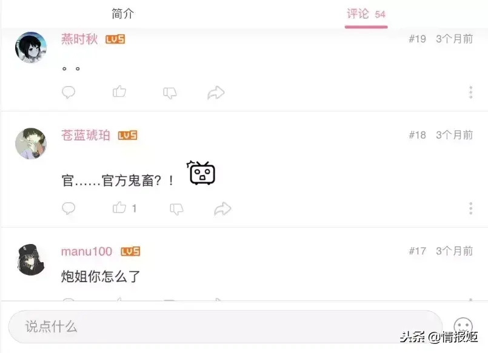Tap manu100's avatar with black hat

31,260
